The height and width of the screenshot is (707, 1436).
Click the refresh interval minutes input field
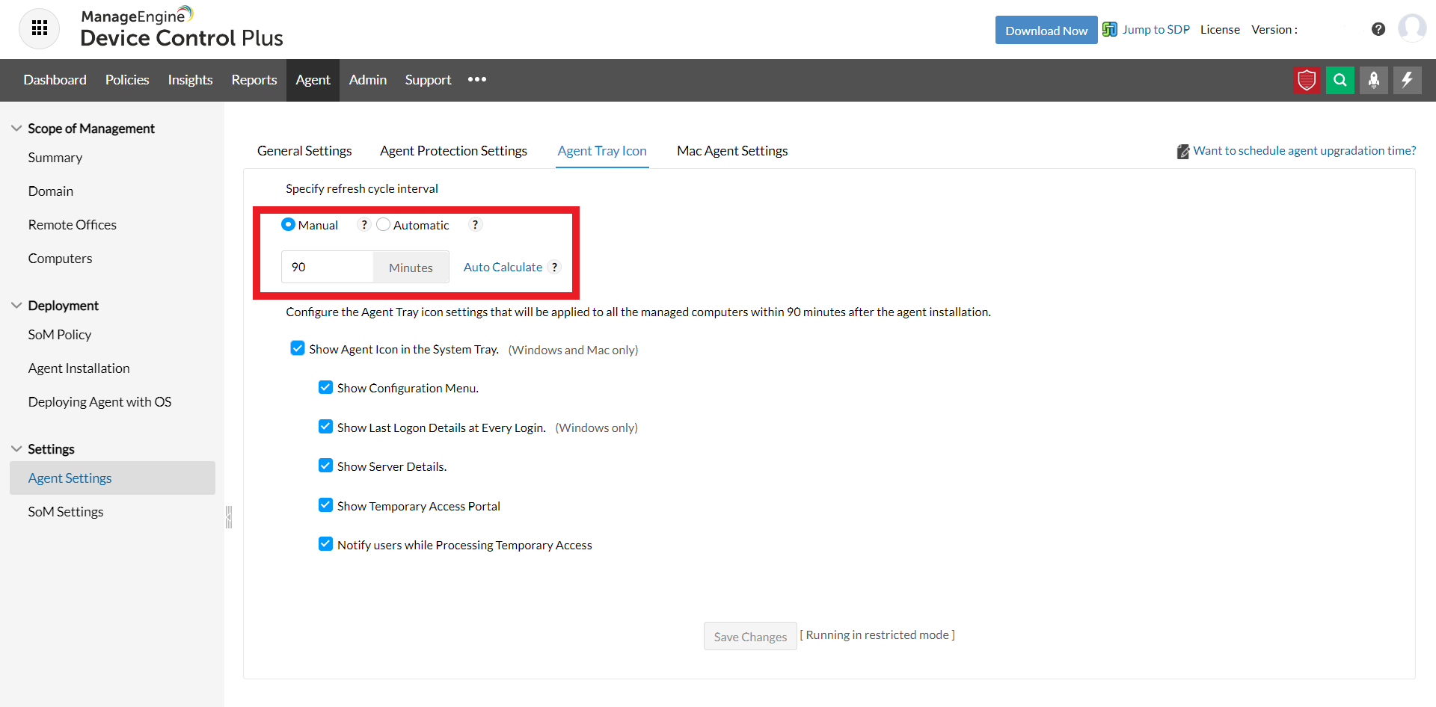pos(327,267)
